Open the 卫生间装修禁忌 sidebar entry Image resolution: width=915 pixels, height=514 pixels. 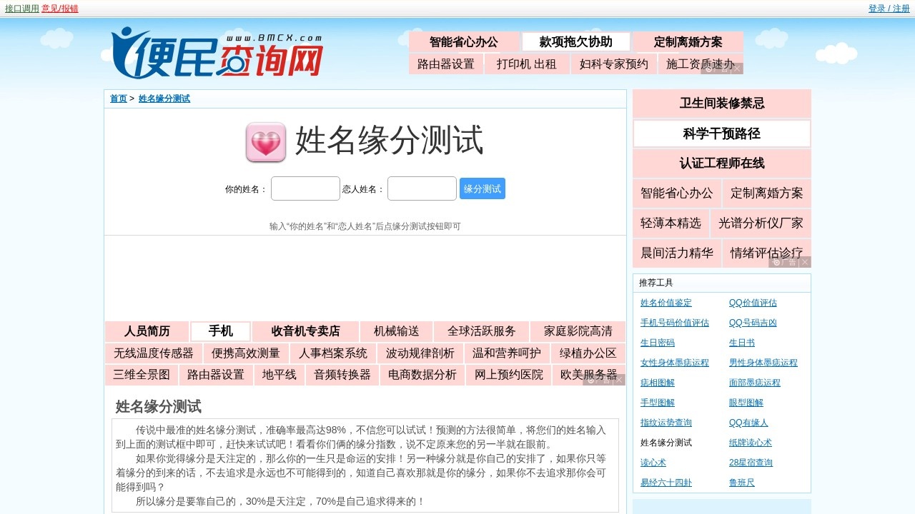[x=721, y=104]
